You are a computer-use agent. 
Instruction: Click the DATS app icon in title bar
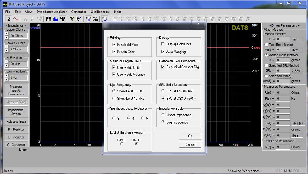[5, 4]
